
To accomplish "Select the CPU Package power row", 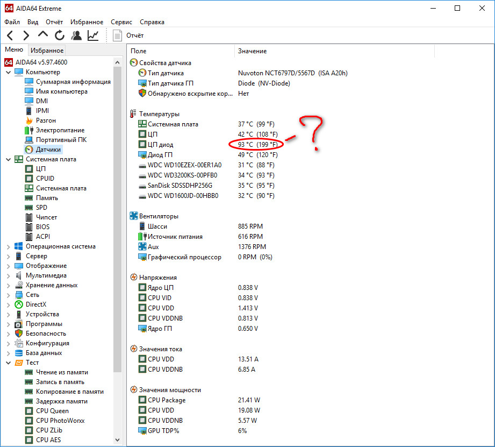I will [x=199, y=400].
